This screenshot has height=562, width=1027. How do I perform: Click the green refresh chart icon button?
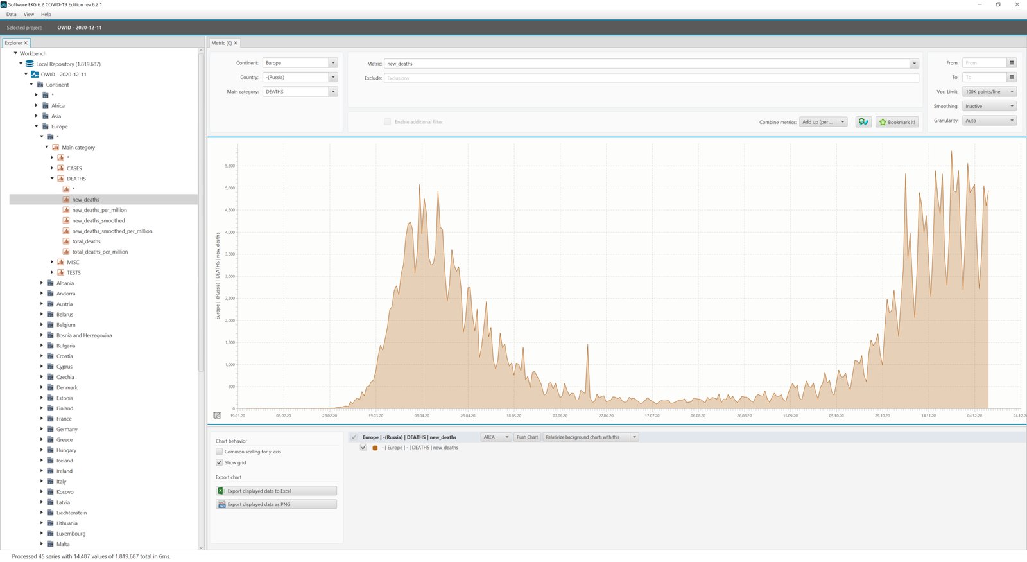[863, 122]
